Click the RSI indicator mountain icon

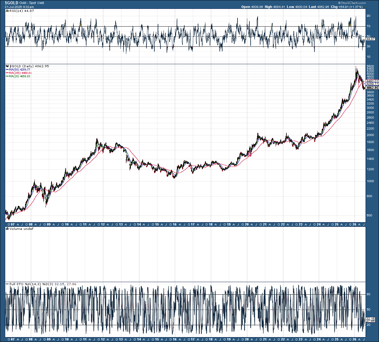(x=7, y=11)
